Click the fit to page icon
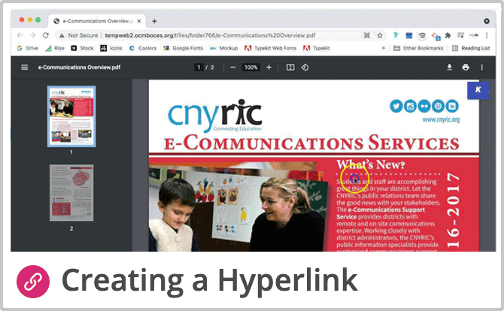This screenshot has height=311, width=504. click(290, 67)
